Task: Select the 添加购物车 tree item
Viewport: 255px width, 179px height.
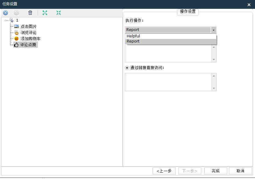Action: tap(31, 39)
